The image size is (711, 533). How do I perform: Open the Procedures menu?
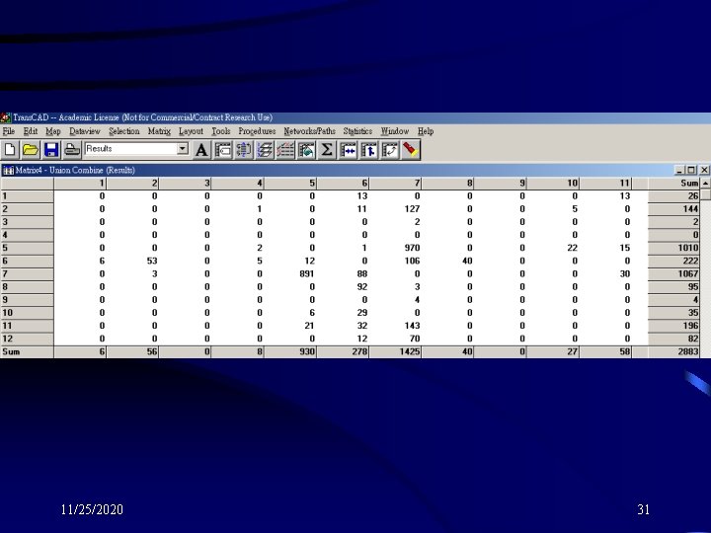point(257,131)
